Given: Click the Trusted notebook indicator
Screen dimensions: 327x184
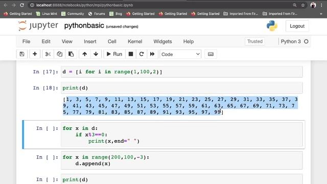Looking at the screenshot, I should tap(255, 41).
